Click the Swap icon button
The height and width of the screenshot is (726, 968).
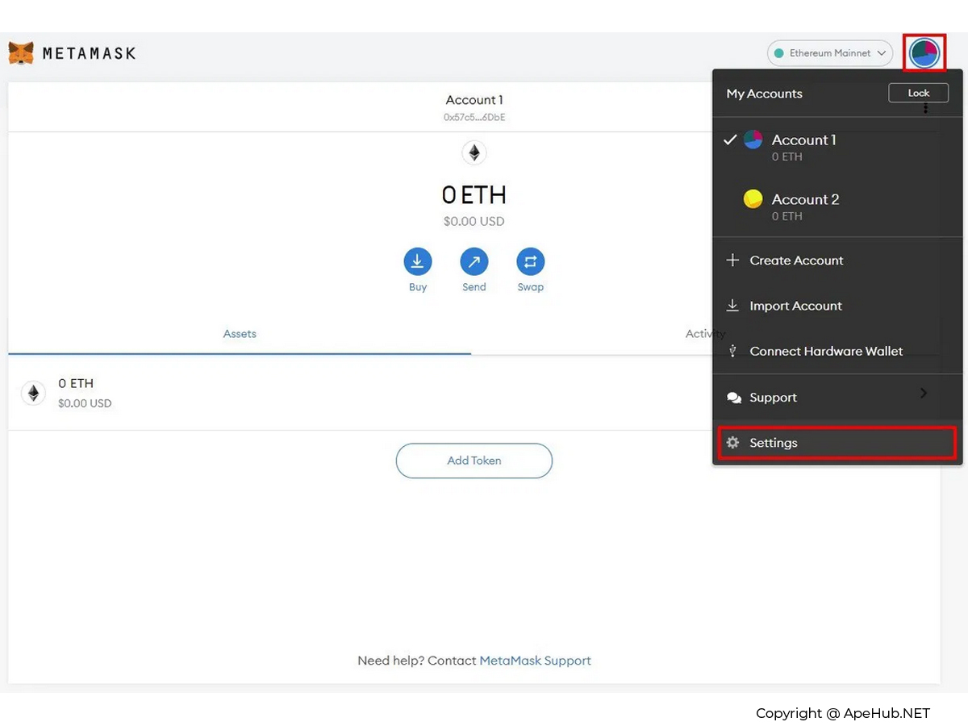coord(531,261)
